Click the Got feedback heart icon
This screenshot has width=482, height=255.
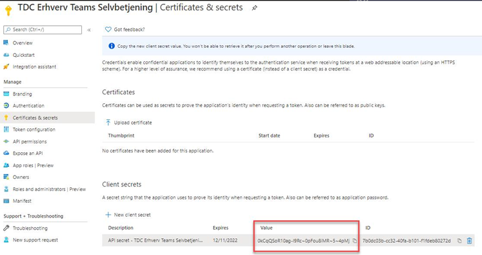108,30
